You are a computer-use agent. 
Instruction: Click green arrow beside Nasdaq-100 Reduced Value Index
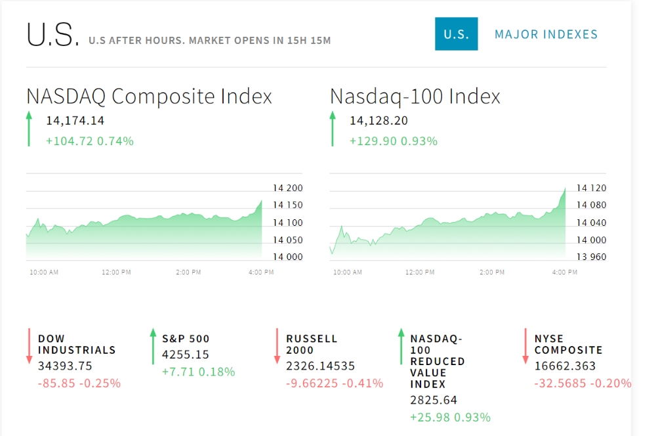[401, 347]
